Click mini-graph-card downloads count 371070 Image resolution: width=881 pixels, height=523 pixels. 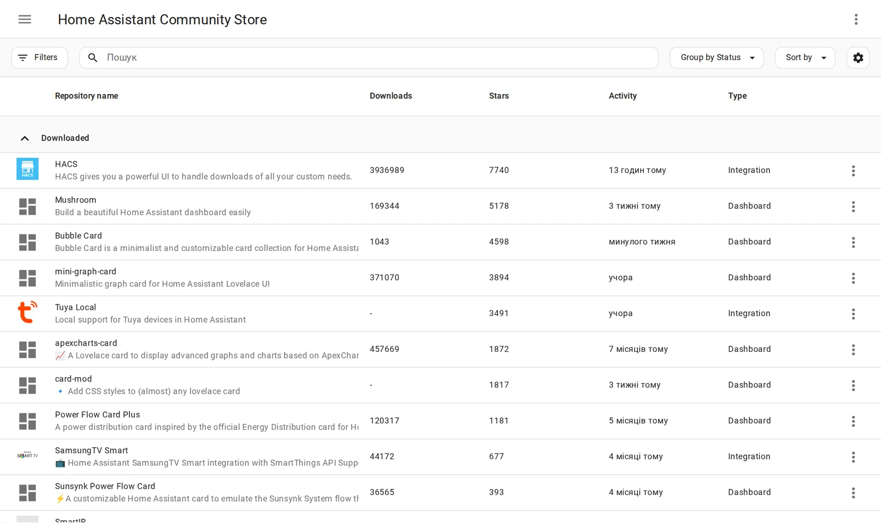pos(384,277)
